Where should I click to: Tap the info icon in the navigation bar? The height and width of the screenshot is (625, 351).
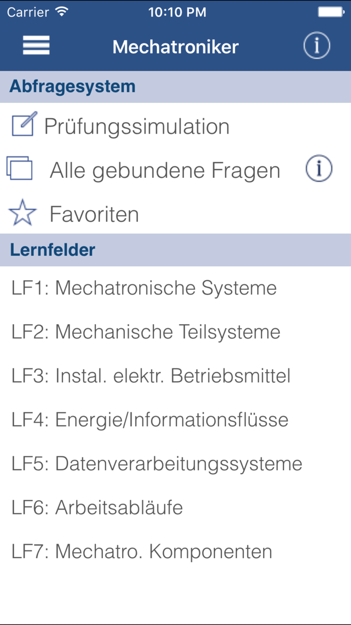coord(316,45)
